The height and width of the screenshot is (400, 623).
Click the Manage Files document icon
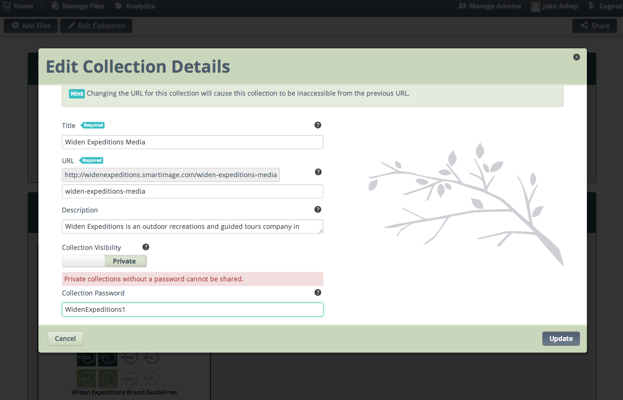[55, 6]
